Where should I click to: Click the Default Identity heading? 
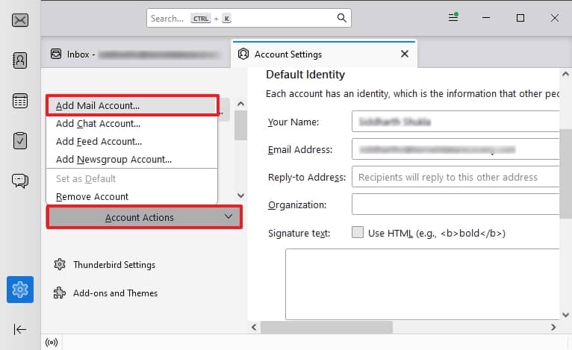click(305, 75)
